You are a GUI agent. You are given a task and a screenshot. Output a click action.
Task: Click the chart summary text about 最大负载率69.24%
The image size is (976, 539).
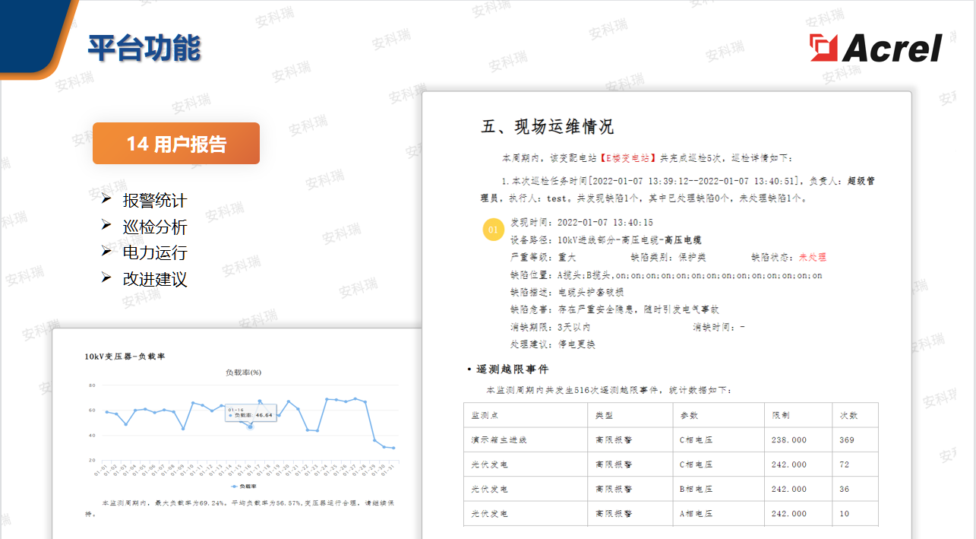pos(239,508)
